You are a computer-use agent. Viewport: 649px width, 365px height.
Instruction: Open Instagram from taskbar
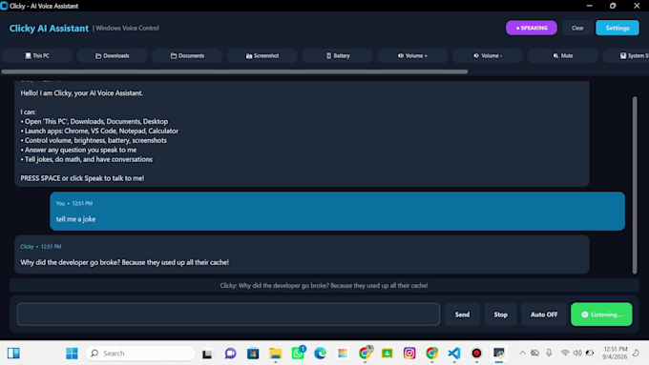click(409, 354)
